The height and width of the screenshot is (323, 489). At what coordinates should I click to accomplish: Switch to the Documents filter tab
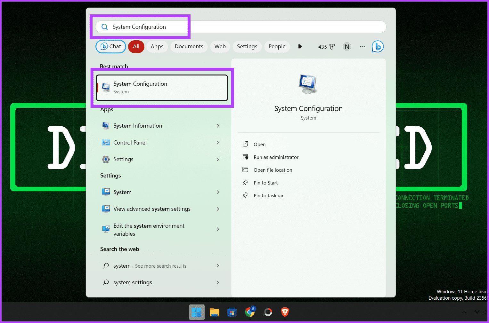point(189,46)
